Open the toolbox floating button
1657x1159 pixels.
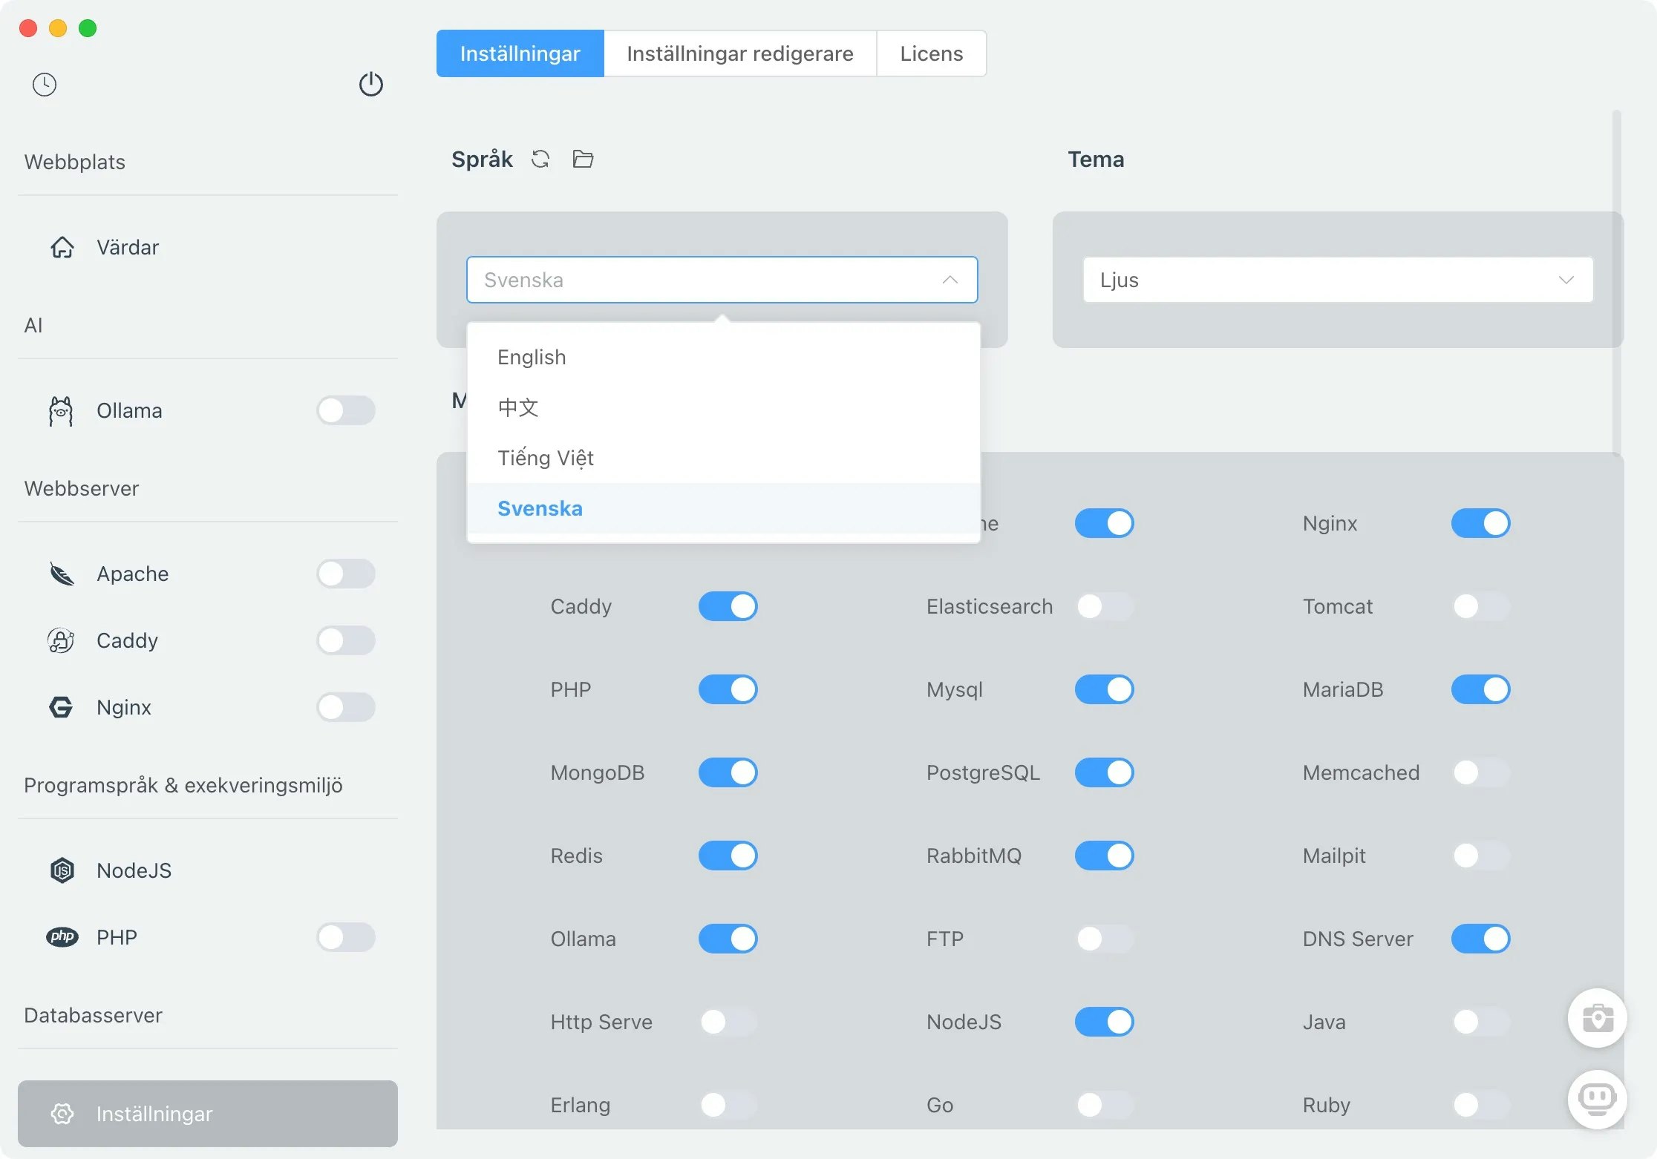(1598, 1018)
